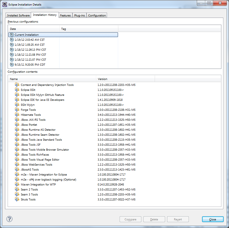Click version 0.14.0.20110928-2045
This screenshot has height=228, width=229.
click(111, 184)
